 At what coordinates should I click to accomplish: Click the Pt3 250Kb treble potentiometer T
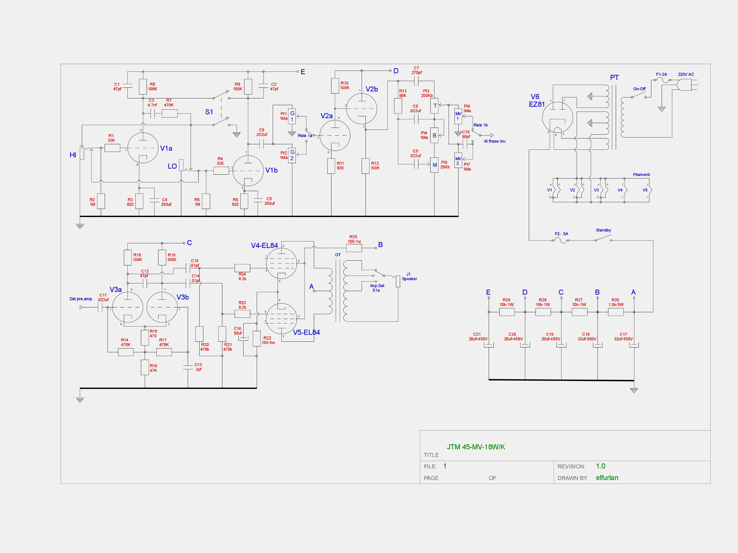(x=434, y=106)
